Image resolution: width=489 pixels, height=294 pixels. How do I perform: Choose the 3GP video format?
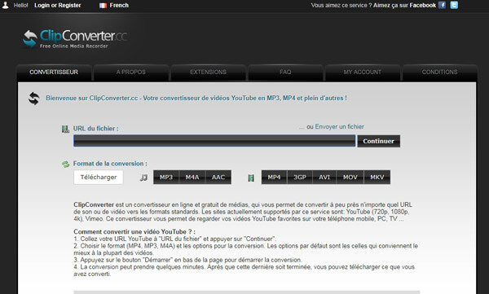point(300,177)
